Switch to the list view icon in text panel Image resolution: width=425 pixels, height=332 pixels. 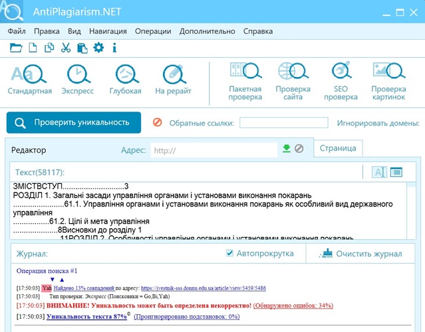point(396,172)
